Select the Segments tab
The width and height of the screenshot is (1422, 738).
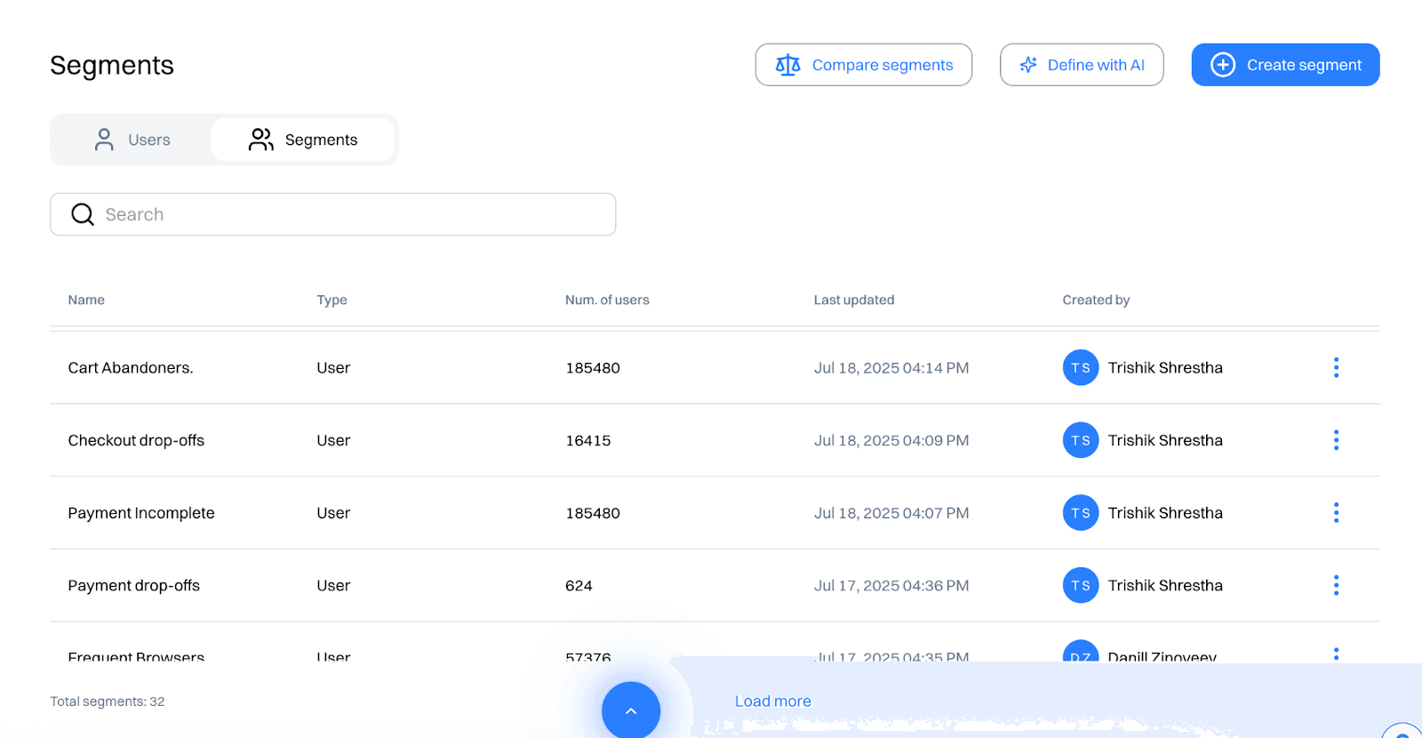(x=303, y=140)
